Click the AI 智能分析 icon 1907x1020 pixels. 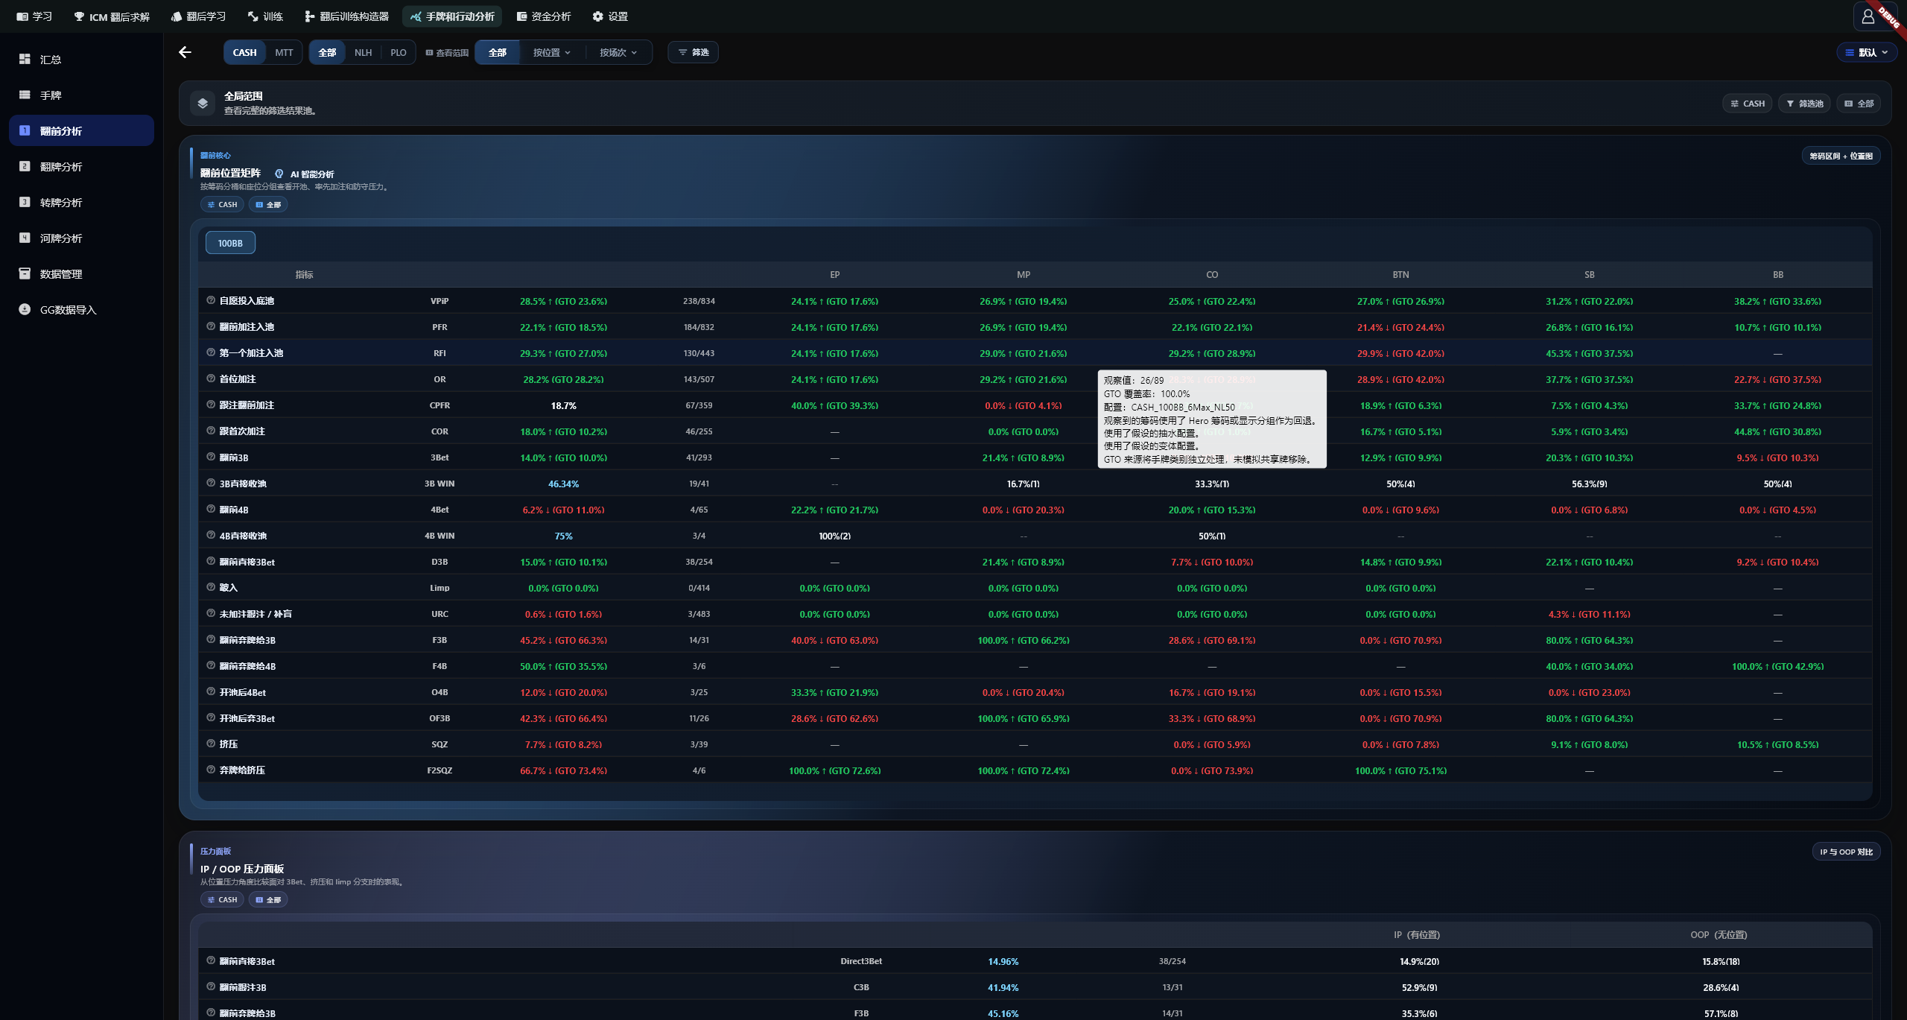[x=279, y=174]
